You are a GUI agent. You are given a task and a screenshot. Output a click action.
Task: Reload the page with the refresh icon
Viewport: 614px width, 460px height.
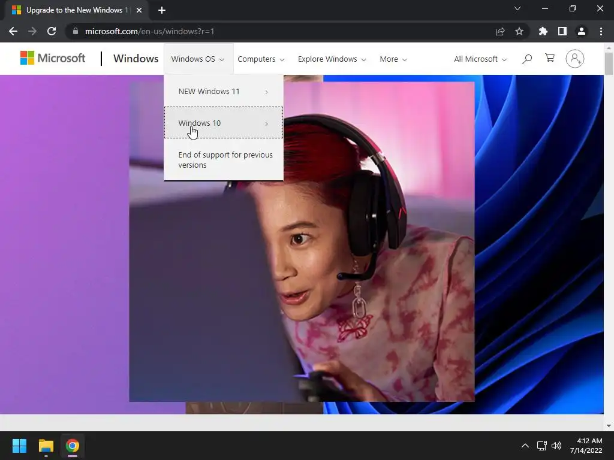[52, 31]
